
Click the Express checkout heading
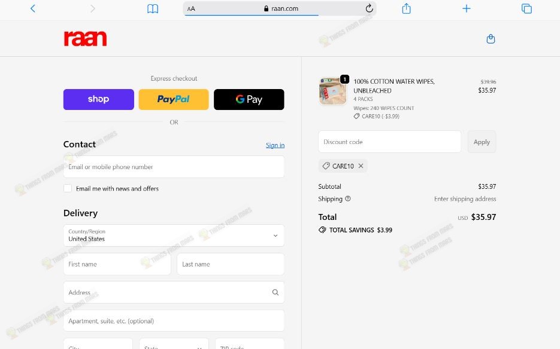(174, 78)
